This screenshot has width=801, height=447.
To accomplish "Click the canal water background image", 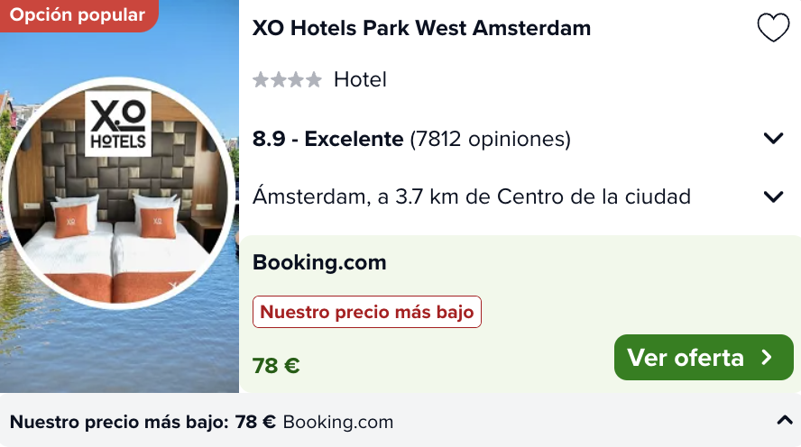I will tap(119, 352).
